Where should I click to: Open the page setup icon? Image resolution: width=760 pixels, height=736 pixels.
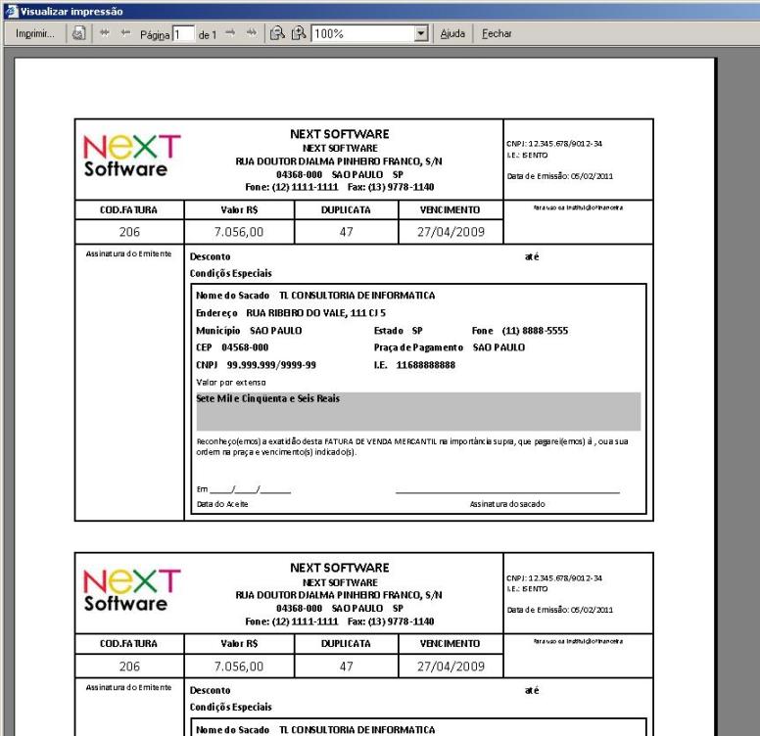(x=78, y=33)
